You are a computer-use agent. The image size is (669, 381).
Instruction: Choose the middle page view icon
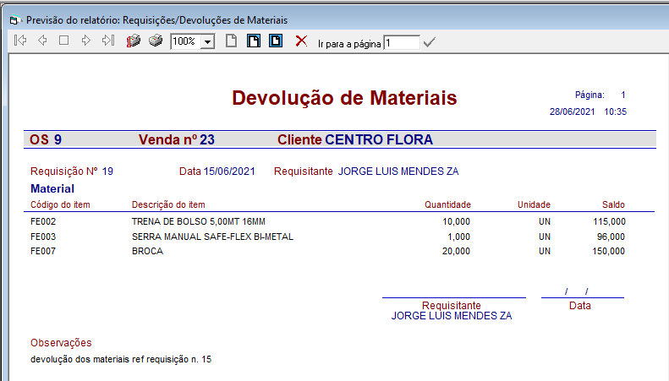[x=253, y=41]
